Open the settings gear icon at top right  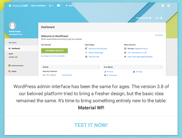(x=163, y=6)
